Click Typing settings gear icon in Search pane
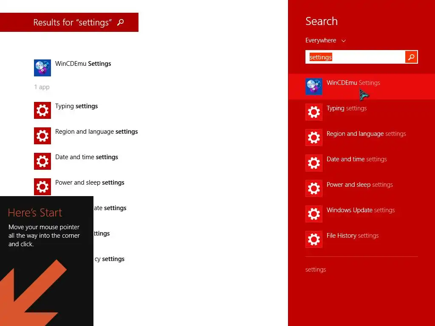The image size is (435, 326). [314, 112]
